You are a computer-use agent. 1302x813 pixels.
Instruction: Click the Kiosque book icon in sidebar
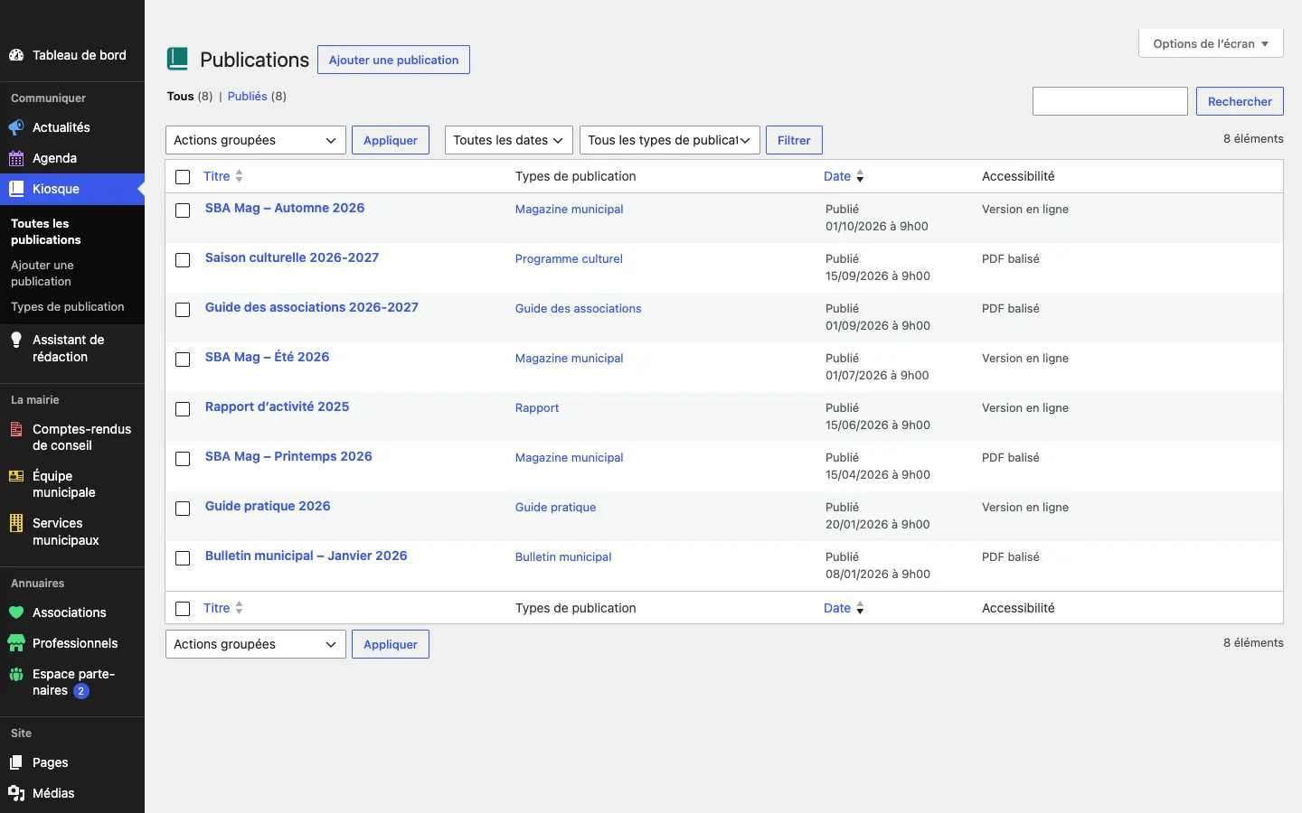pos(16,189)
